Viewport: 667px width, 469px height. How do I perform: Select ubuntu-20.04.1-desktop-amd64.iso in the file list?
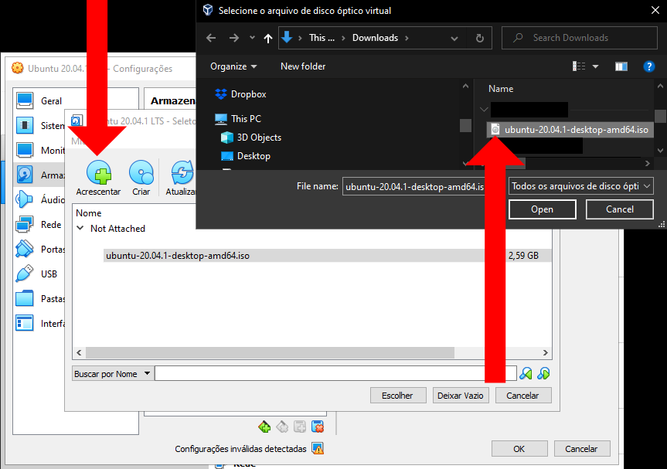tap(570, 130)
